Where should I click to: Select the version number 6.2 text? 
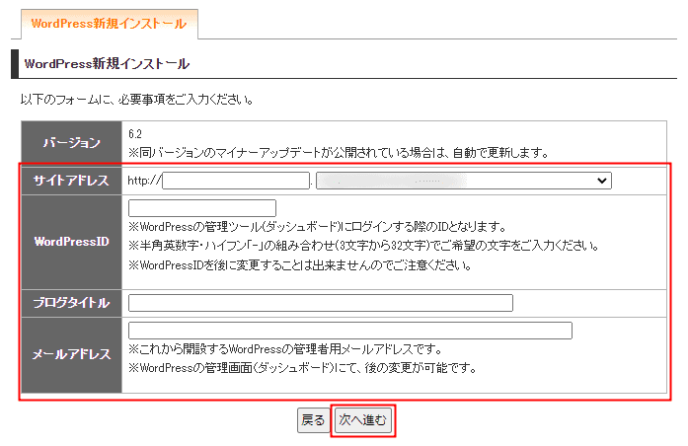tap(135, 134)
